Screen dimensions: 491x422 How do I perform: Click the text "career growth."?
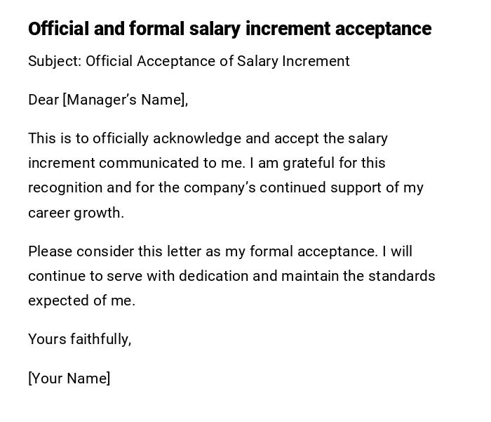76,213
